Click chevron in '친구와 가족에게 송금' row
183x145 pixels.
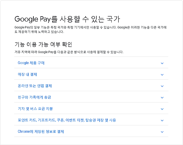pos(162,98)
